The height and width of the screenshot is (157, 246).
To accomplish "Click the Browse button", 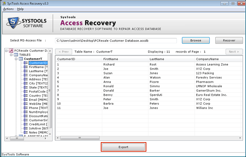I will 196,40.
